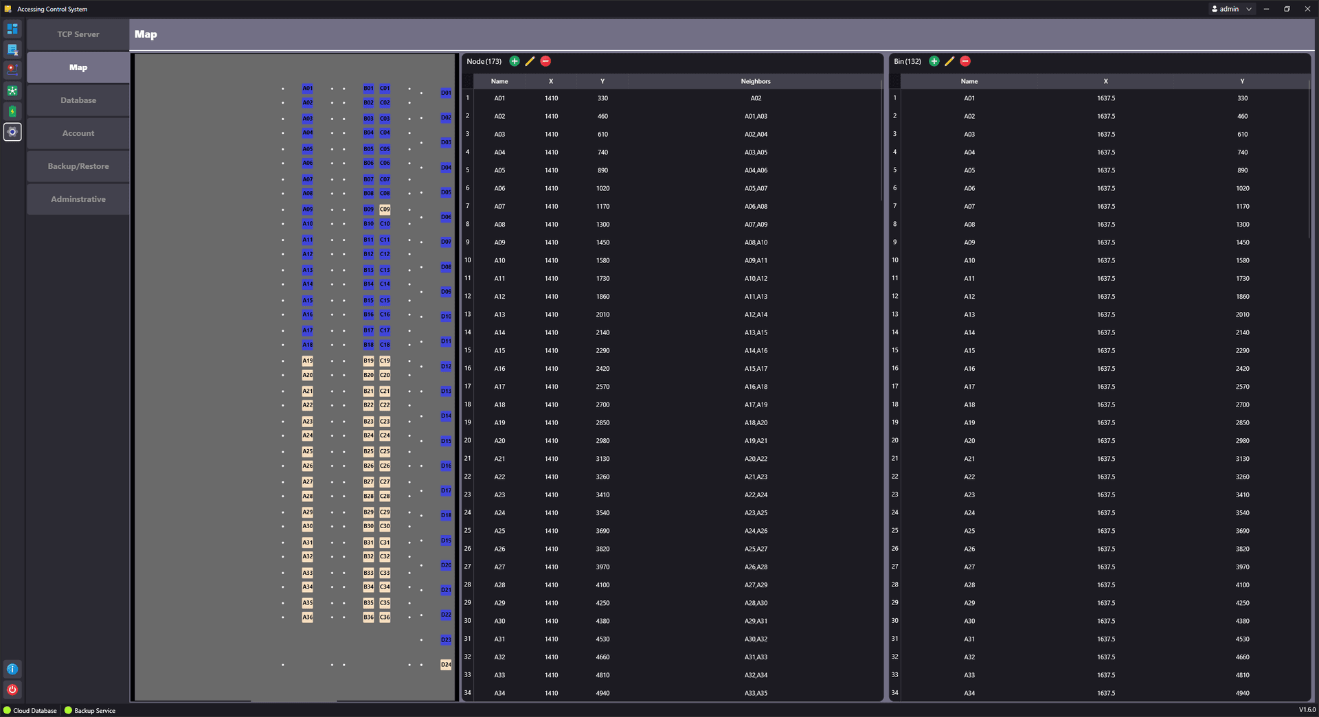This screenshot has width=1319, height=717.
Task: Expand the admin user dropdown
Action: [1248, 9]
